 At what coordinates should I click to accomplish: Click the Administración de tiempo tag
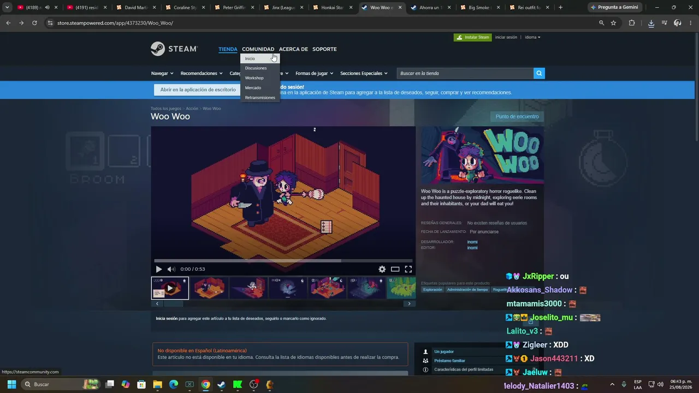click(x=467, y=290)
